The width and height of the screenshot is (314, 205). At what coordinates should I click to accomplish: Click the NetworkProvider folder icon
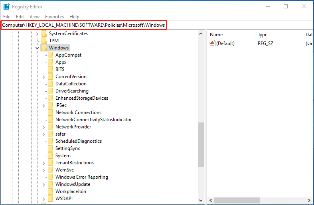coord(50,127)
